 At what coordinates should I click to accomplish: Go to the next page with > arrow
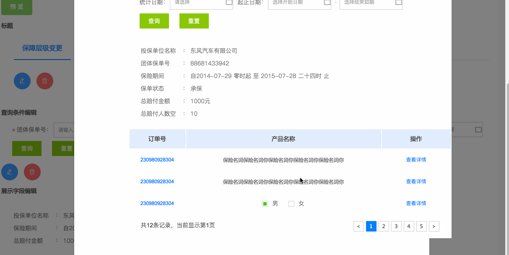click(x=434, y=226)
